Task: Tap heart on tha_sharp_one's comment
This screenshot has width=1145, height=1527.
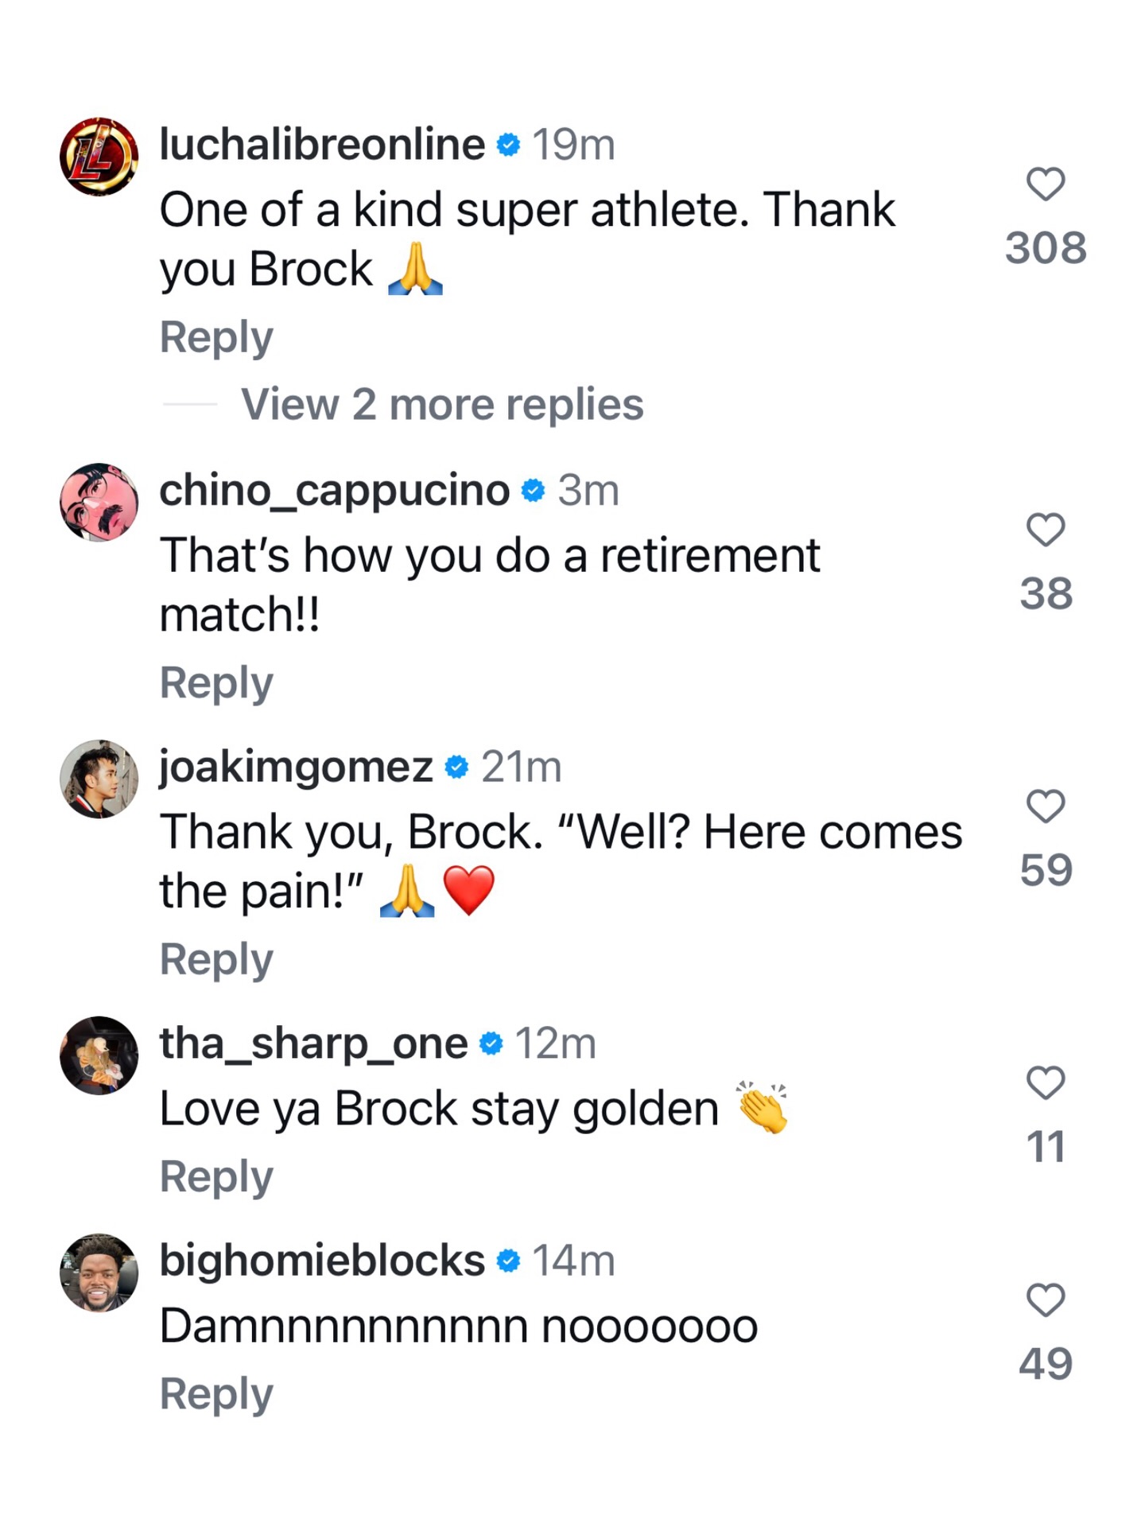Action: [x=1045, y=1083]
